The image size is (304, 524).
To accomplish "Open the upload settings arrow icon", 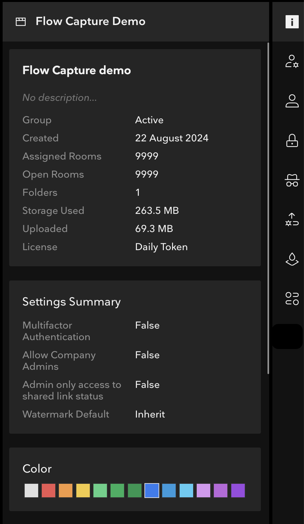I will pos(292,219).
